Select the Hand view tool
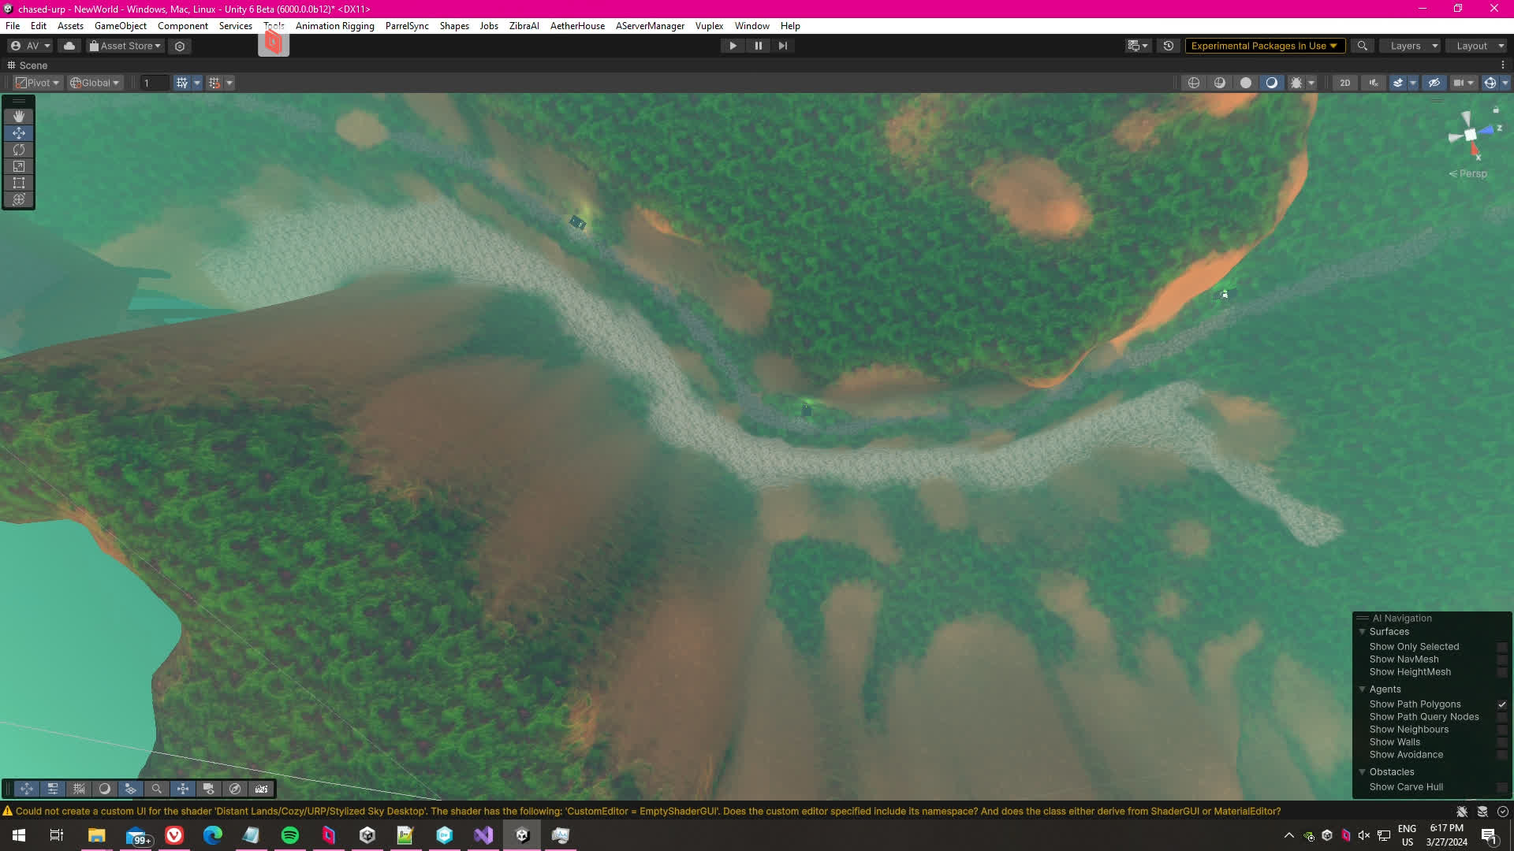This screenshot has height=851, width=1514. point(19,116)
